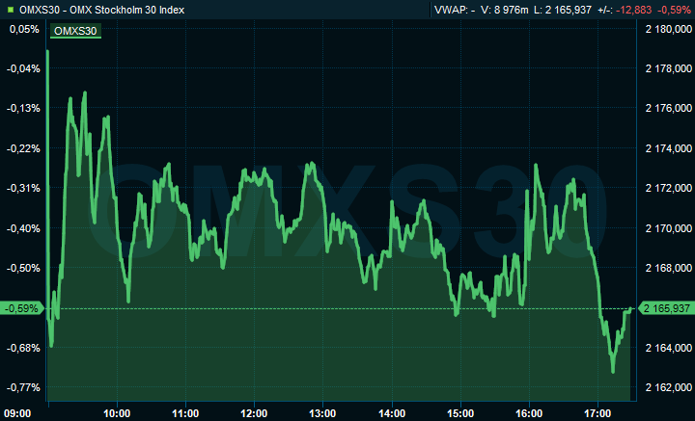Click the 13:00 time axis label
Screen dimensions: 695x421
[322, 414]
